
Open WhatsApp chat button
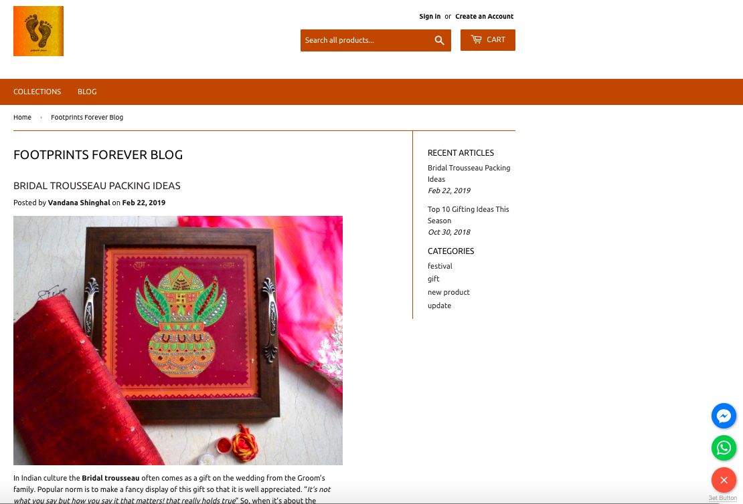[724, 448]
